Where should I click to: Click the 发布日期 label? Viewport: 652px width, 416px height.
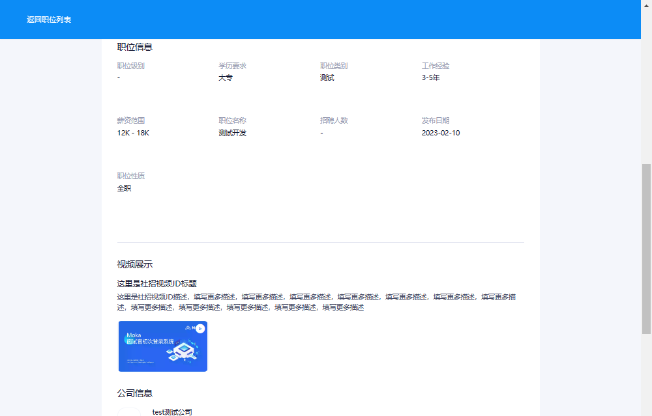436,120
